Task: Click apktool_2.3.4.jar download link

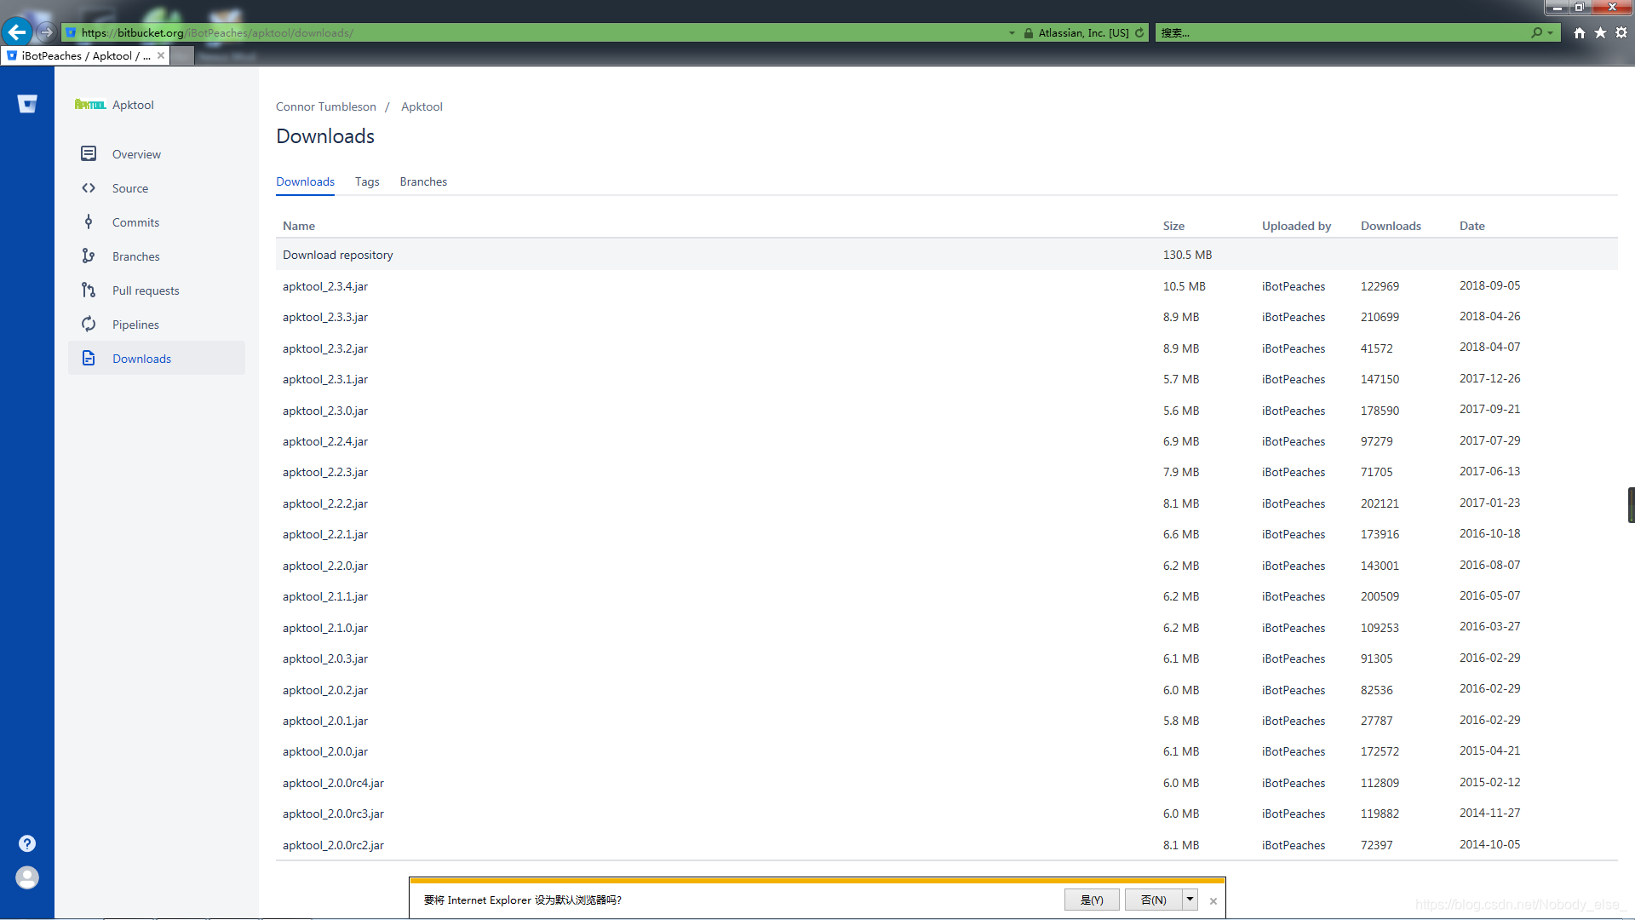Action: click(x=324, y=285)
